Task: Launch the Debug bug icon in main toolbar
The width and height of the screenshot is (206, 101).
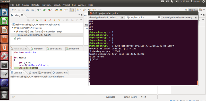Action: (38, 10)
